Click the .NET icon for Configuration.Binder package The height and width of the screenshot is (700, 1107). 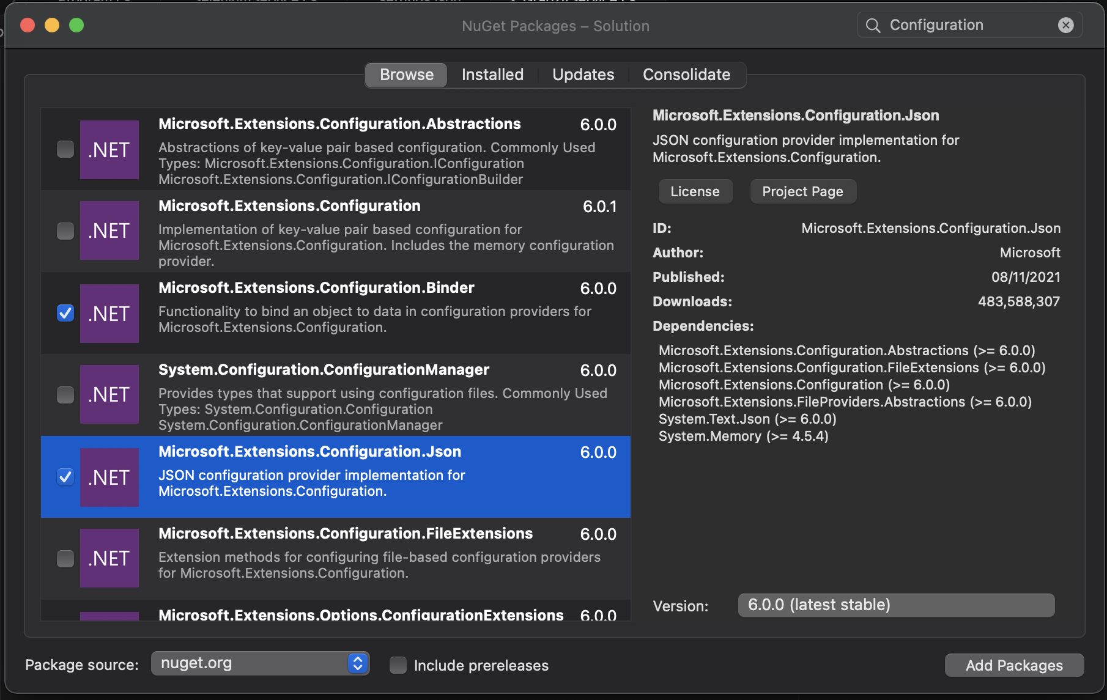[x=109, y=314]
